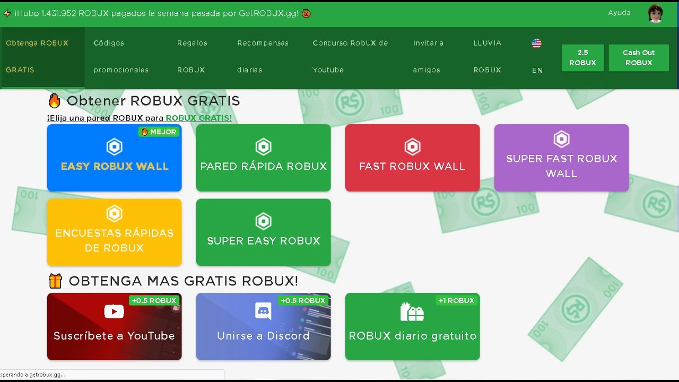Click the YouTube play icon
Viewport: 679px width, 382px height.
(114, 312)
